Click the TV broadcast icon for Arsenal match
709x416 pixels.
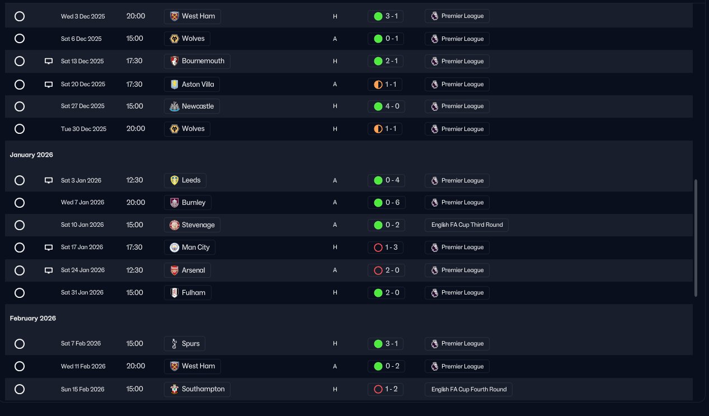49,270
